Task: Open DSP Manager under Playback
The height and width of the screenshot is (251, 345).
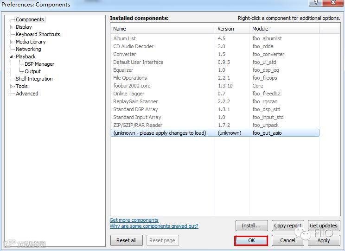Action: click(x=39, y=64)
